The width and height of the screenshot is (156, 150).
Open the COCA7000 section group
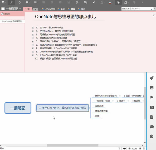(x=49, y=9)
